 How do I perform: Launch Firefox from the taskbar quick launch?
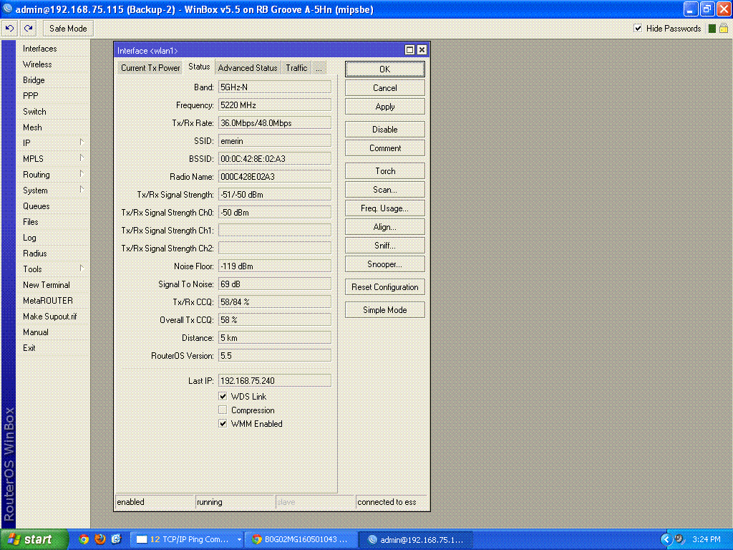point(100,539)
